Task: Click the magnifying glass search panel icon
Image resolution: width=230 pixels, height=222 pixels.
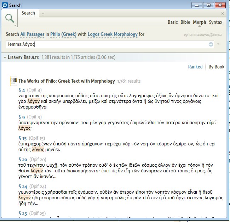Action: [10, 18]
